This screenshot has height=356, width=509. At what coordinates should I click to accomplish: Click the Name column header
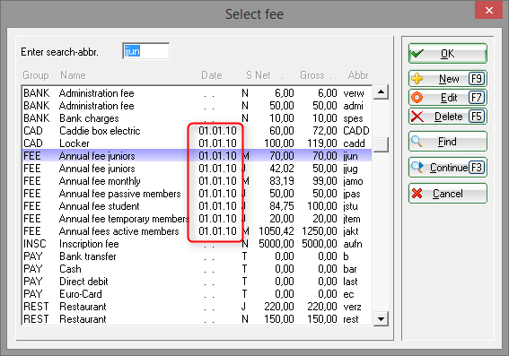tap(73, 75)
